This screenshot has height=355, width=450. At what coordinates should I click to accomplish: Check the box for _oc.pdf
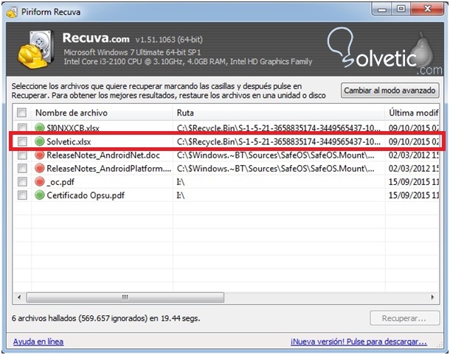click(22, 182)
